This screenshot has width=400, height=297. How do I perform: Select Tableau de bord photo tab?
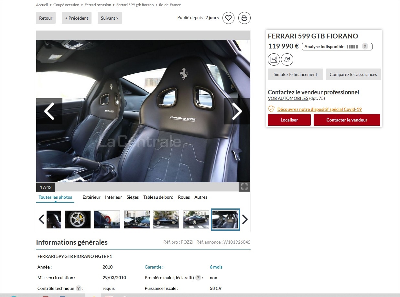[x=158, y=197]
